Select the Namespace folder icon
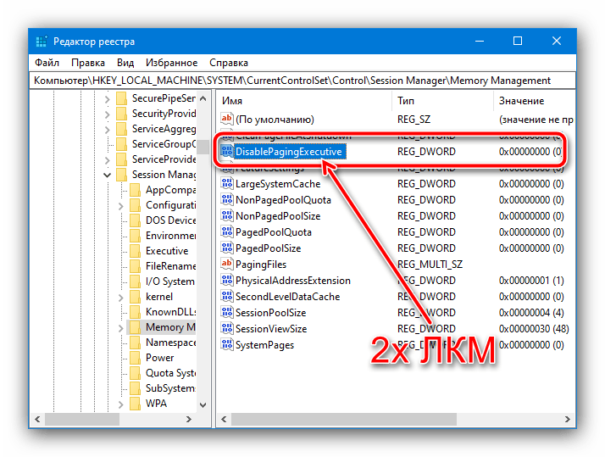Screen dimensions: 605x457 coord(135,343)
